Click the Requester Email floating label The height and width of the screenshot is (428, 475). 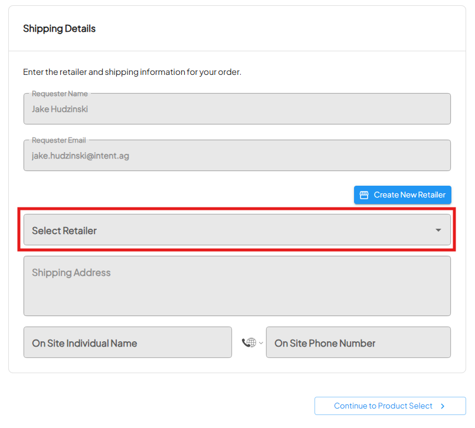(58, 140)
